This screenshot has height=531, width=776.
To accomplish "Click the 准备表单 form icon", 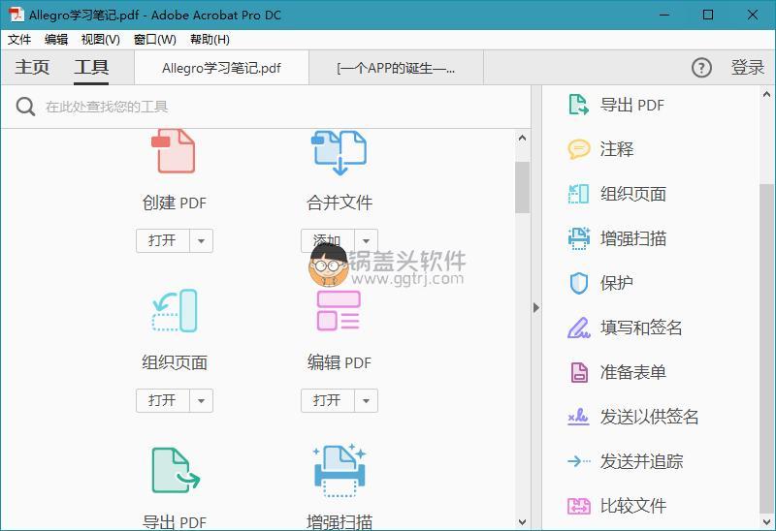I will [x=578, y=372].
